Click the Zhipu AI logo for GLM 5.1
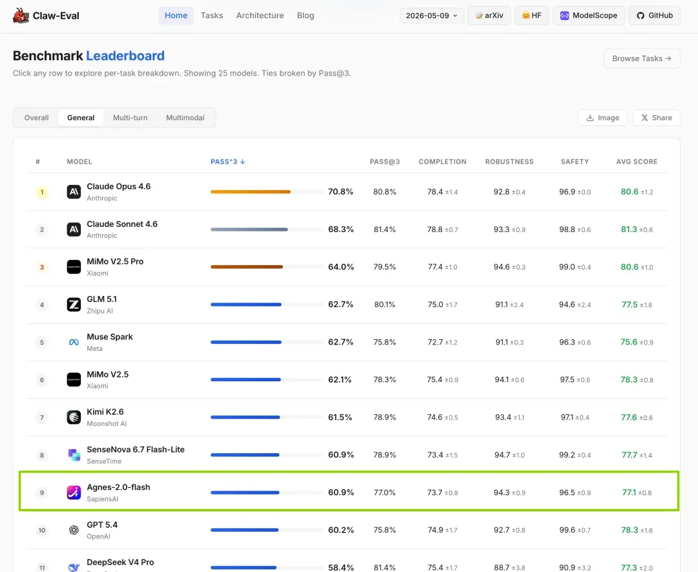Viewport: 698px width, 572px height. click(x=74, y=304)
